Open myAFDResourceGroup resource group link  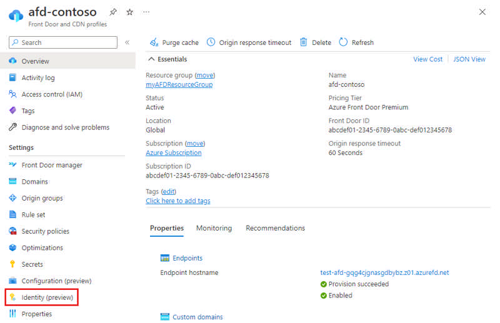pos(179,85)
